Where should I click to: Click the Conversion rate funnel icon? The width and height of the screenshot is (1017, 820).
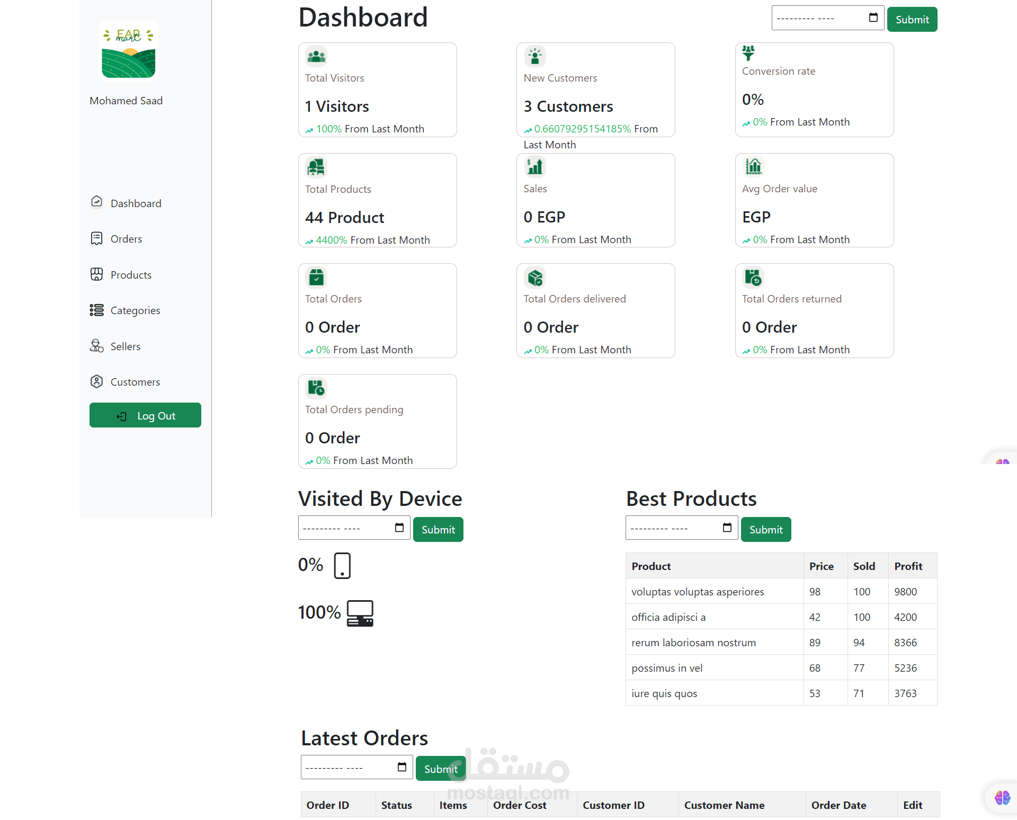pyautogui.click(x=748, y=52)
